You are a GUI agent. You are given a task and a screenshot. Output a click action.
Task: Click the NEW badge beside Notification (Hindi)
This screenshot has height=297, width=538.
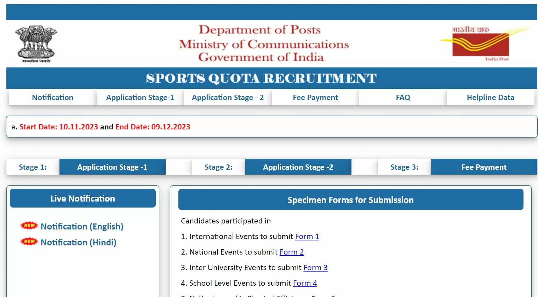point(29,241)
